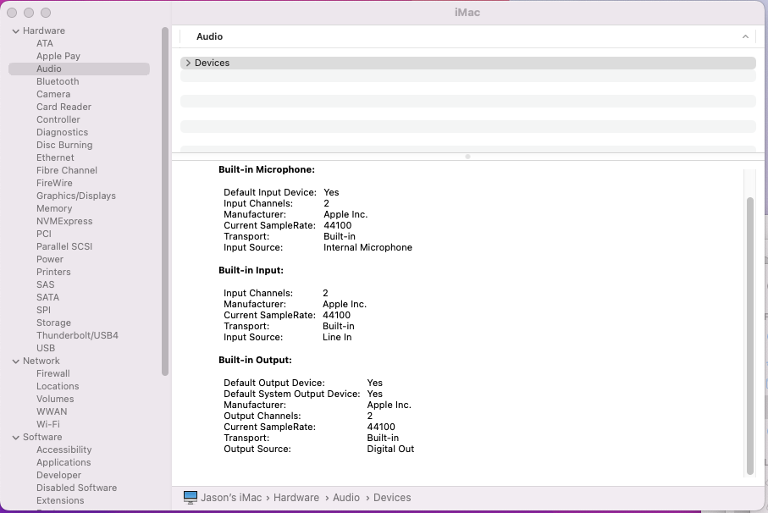Expand the Devices row disclosure arrow
Image resolution: width=768 pixels, height=513 pixels.
point(188,63)
